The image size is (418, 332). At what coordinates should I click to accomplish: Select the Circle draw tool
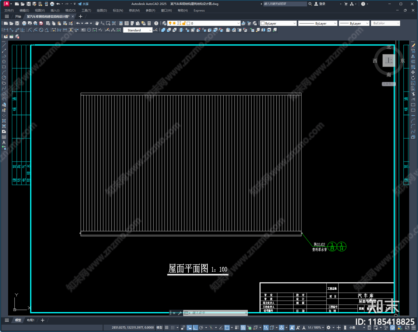coord(4,78)
